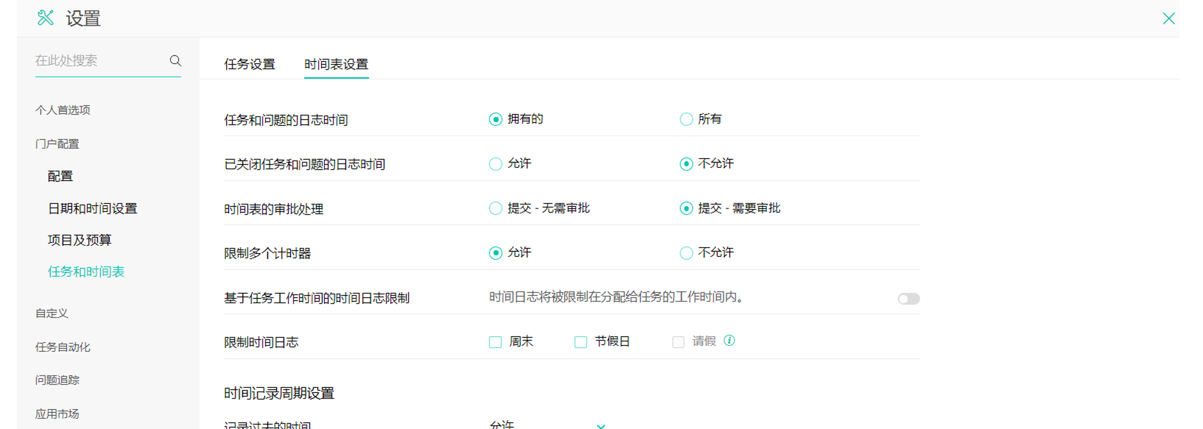Click the info icon next to 请假

(729, 341)
